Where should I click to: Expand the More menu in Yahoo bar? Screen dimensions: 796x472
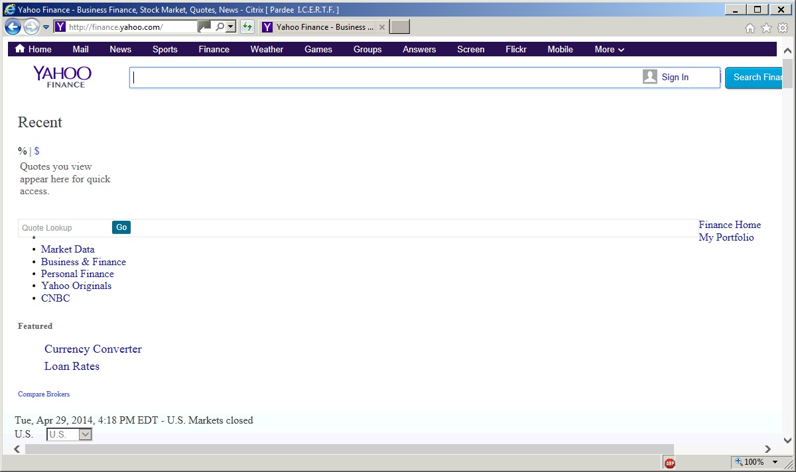click(x=609, y=49)
